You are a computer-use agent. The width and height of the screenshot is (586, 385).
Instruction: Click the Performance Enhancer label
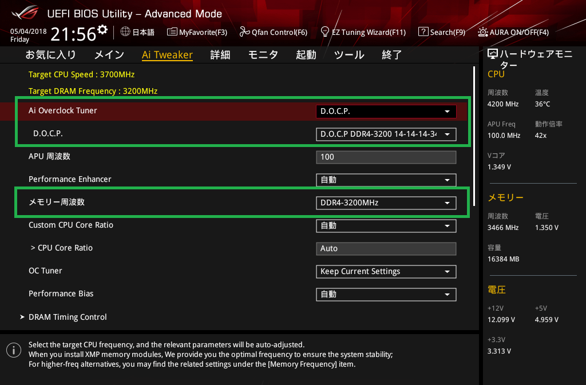click(x=70, y=179)
